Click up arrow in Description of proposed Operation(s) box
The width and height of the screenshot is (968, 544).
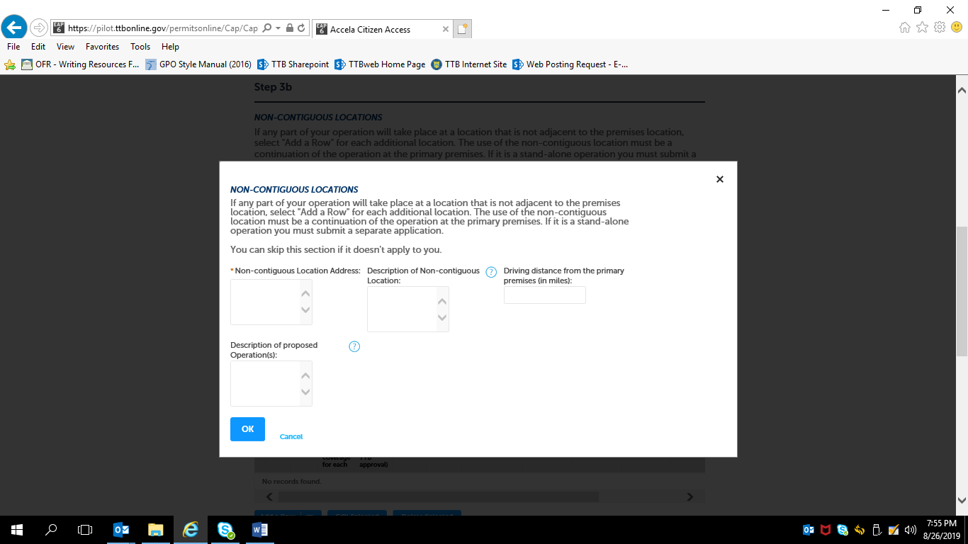(305, 375)
